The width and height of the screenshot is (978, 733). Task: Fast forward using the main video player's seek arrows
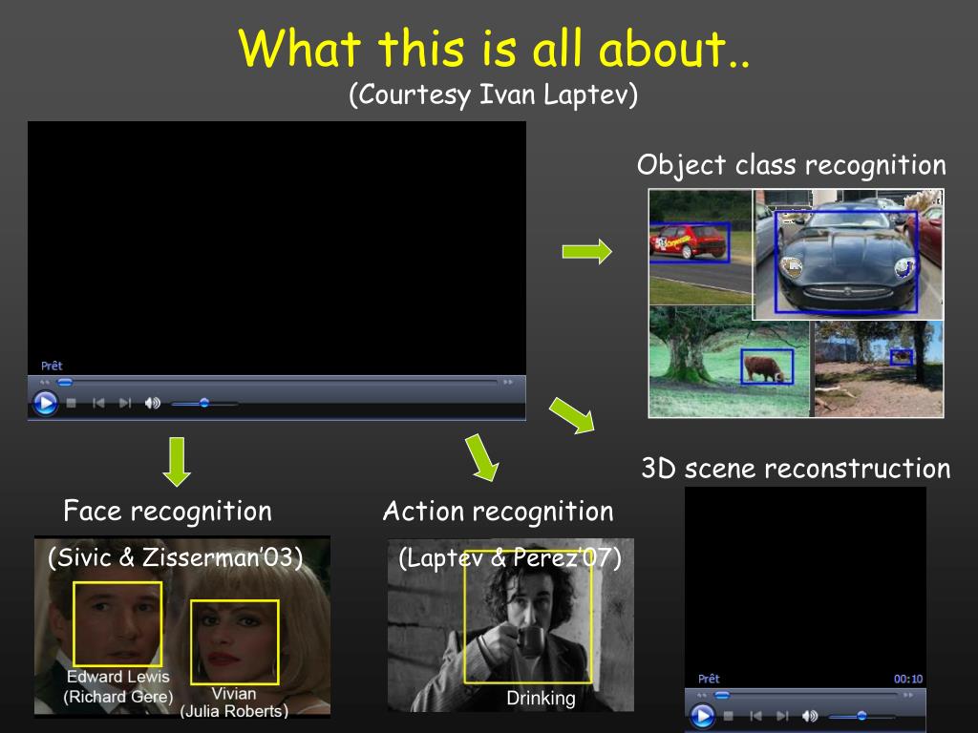[508, 382]
